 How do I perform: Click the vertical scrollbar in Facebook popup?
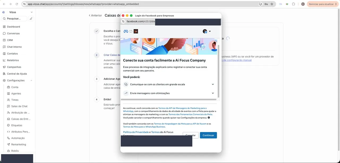(219, 71)
